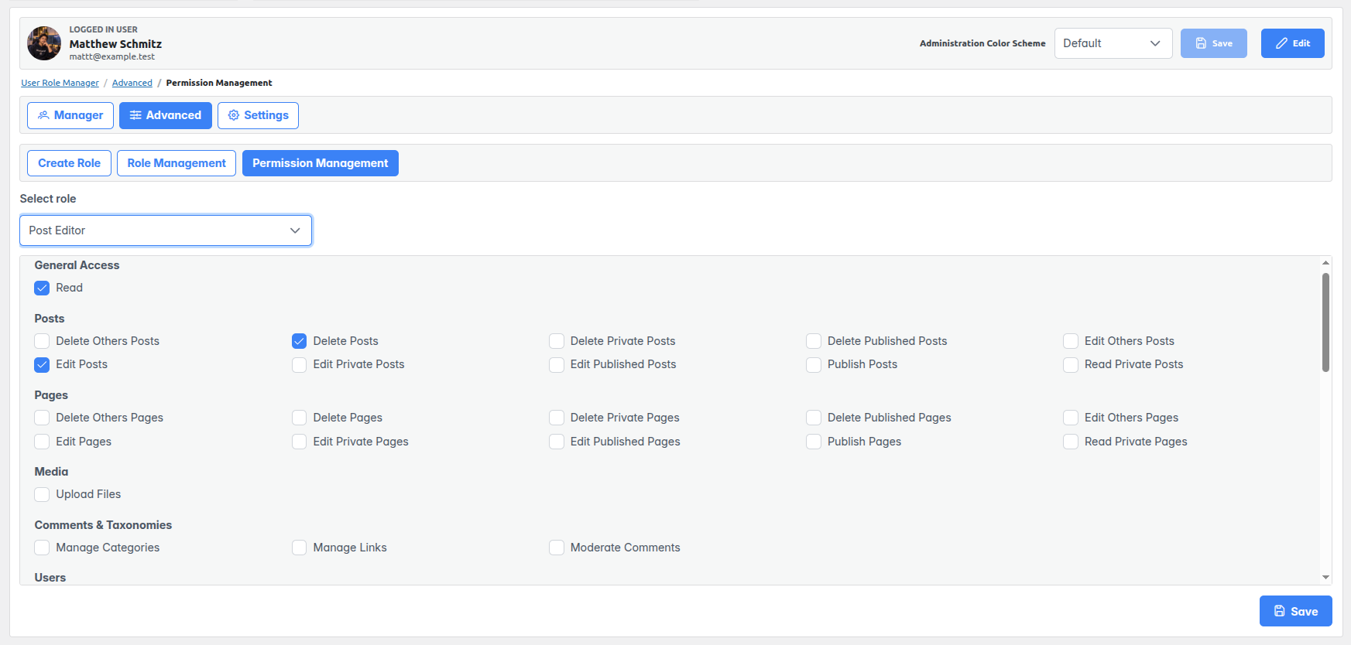Viewport: 1351px width, 645px height.
Task: Enable Edit Others Posts permission
Action: pos(1070,341)
